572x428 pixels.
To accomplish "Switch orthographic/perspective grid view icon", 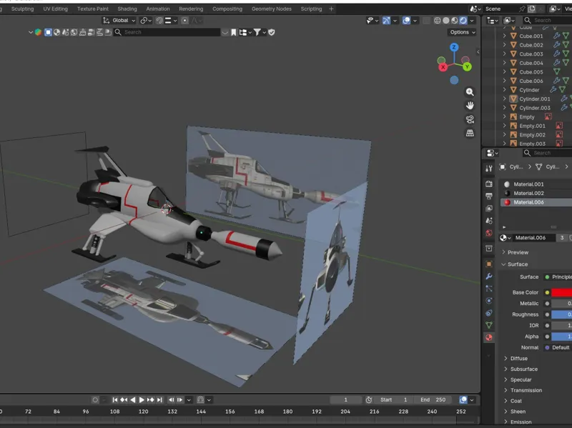I will point(470,133).
